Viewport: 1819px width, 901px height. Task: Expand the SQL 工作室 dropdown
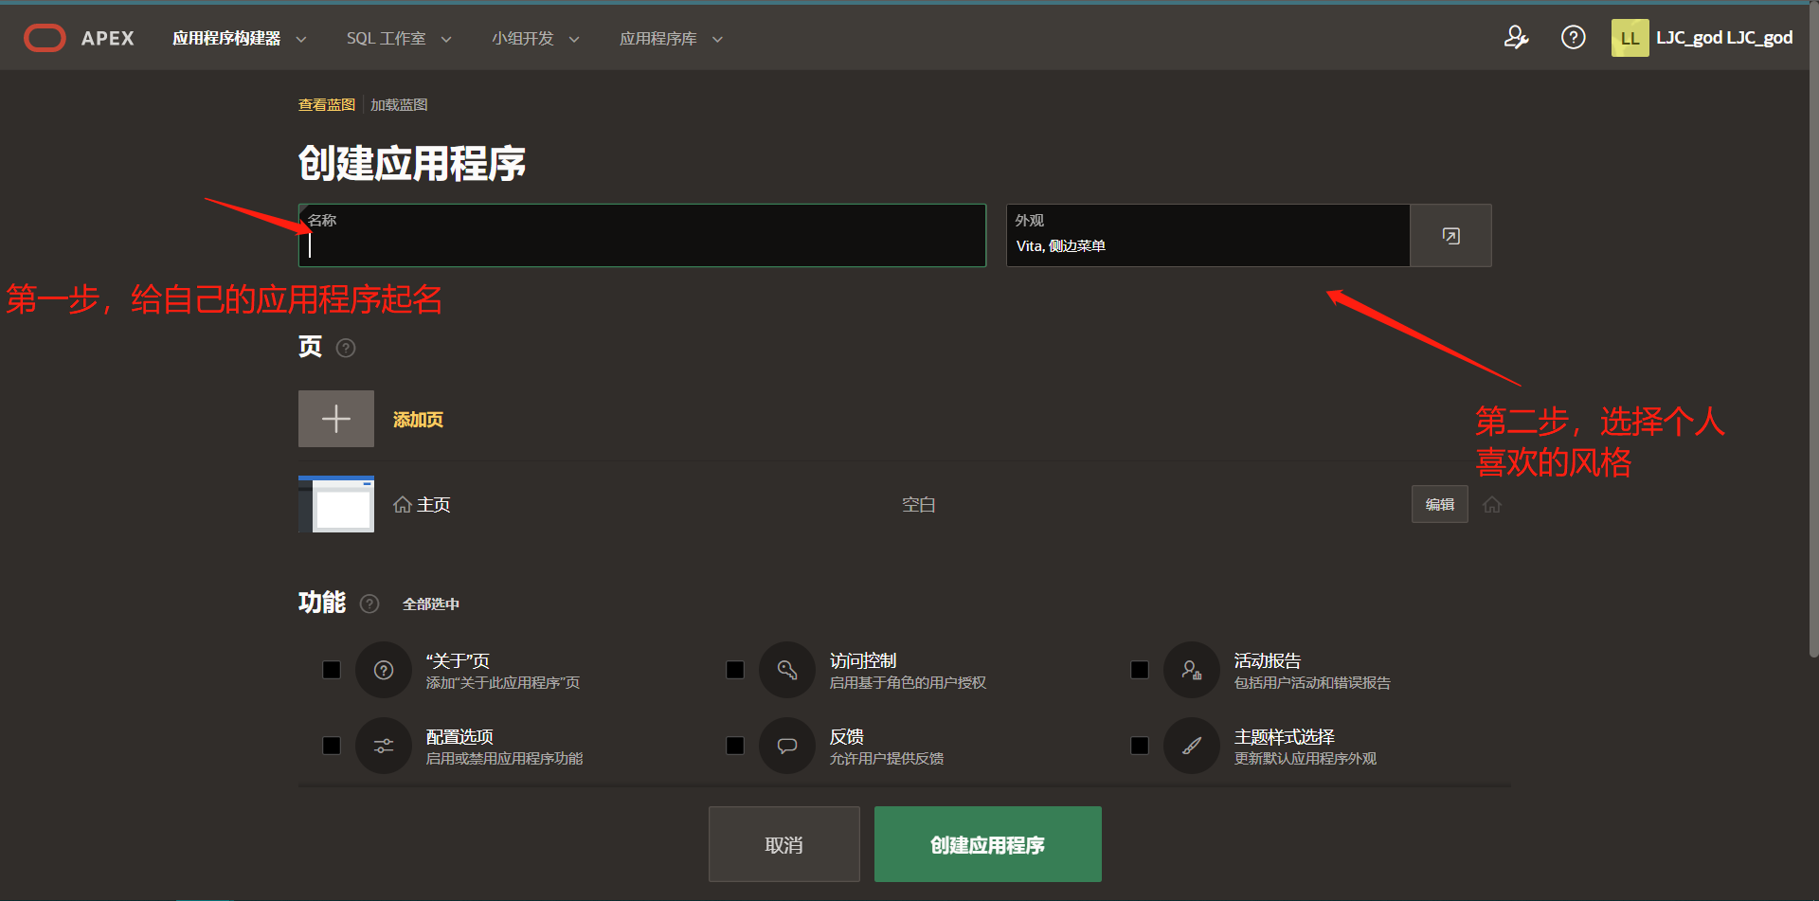tap(398, 38)
